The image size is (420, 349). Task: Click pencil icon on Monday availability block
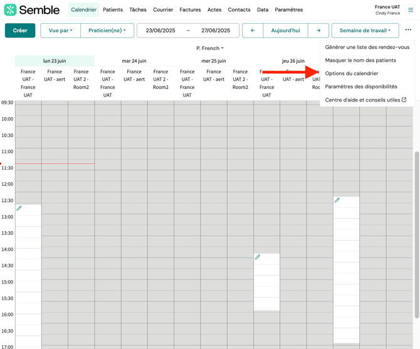[x=19, y=209]
